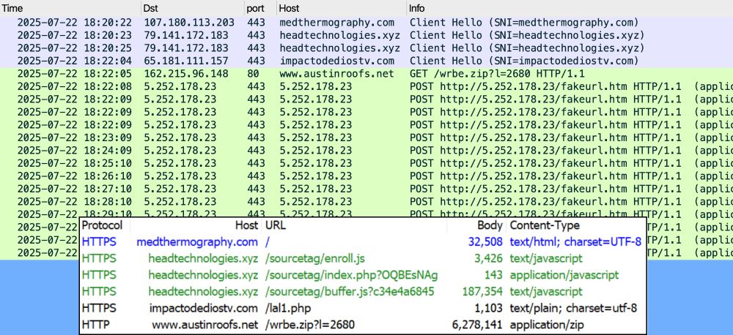Click GET /wrbe.zip?l=2680 HTTP/1.1 info cell

tap(497, 74)
